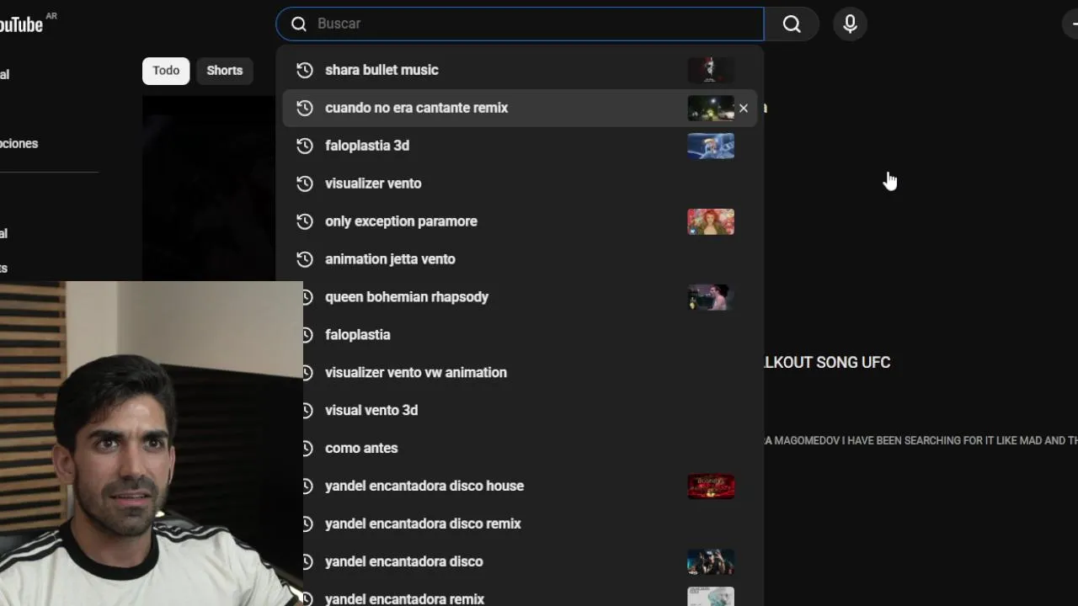Start voice search with microphone icon
1078x606 pixels.
point(850,24)
